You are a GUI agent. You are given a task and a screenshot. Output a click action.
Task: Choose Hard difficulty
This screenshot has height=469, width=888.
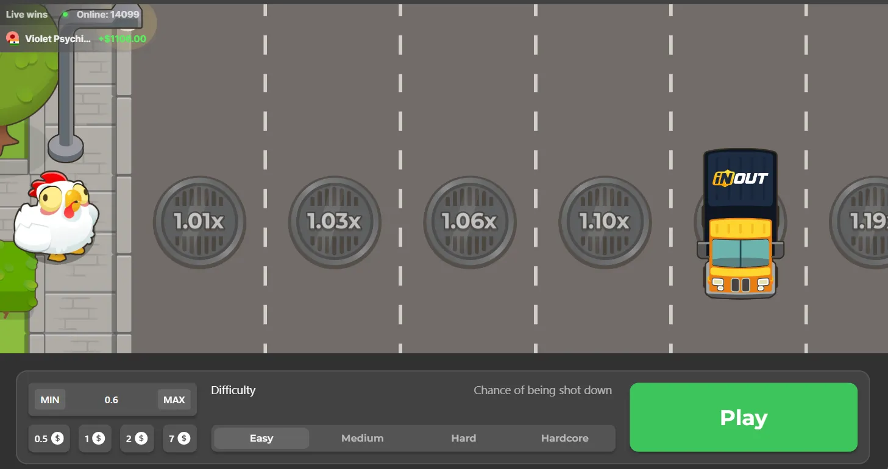464,439
